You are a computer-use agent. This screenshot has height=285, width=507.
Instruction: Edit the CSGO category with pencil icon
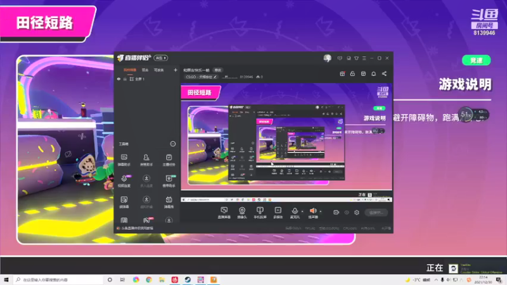point(215,77)
